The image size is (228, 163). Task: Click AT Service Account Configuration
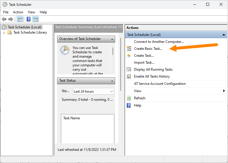160,84
